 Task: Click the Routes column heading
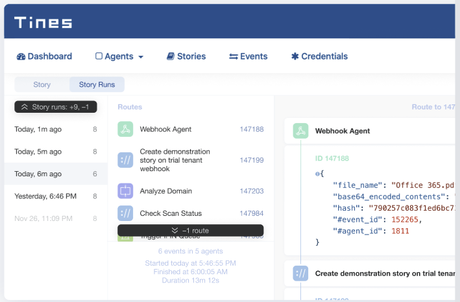click(x=130, y=107)
